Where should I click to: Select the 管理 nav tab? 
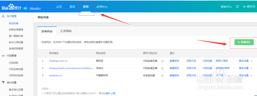(86, 7)
